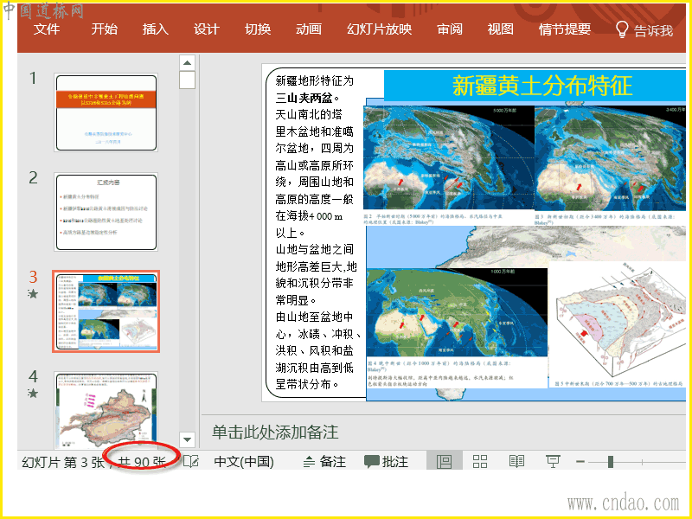
Task: Switch to the 动画 ribbon tab
Action: pyautogui.click(x=309, y=29)
